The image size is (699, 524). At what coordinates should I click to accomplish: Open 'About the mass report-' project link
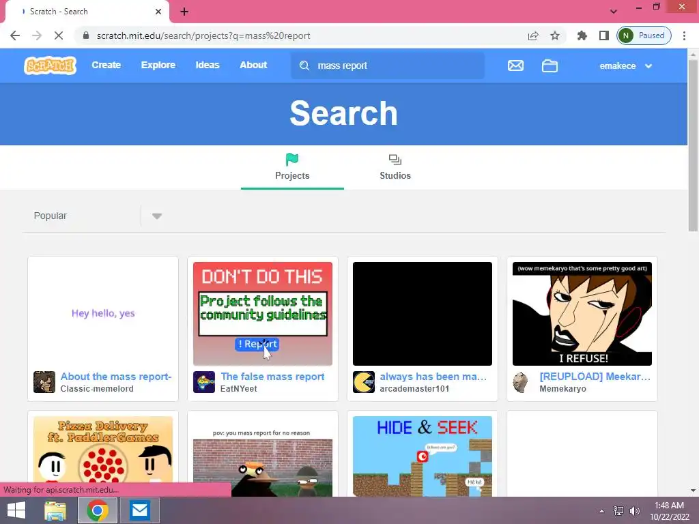pyautogui.click(x=116, y=377)
